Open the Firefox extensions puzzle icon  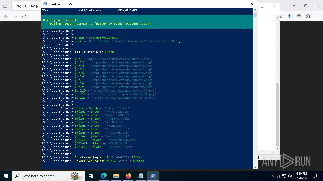click(308, 16)
